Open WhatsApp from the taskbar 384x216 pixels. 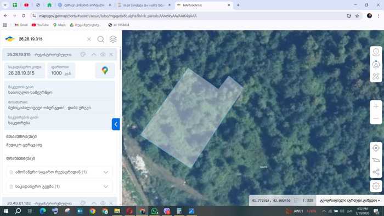click(x=154, y=211)
